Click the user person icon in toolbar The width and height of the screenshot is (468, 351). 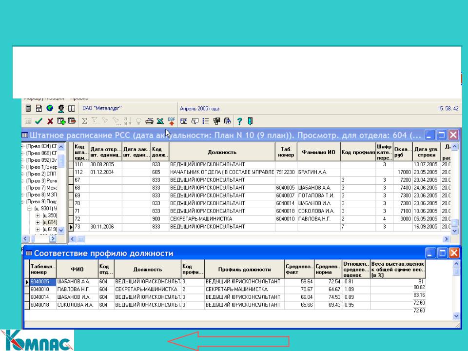[x=61, y=108]
